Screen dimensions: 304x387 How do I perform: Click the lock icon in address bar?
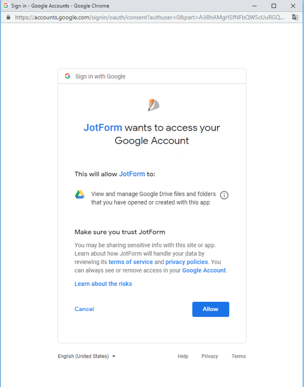(8, 17)
